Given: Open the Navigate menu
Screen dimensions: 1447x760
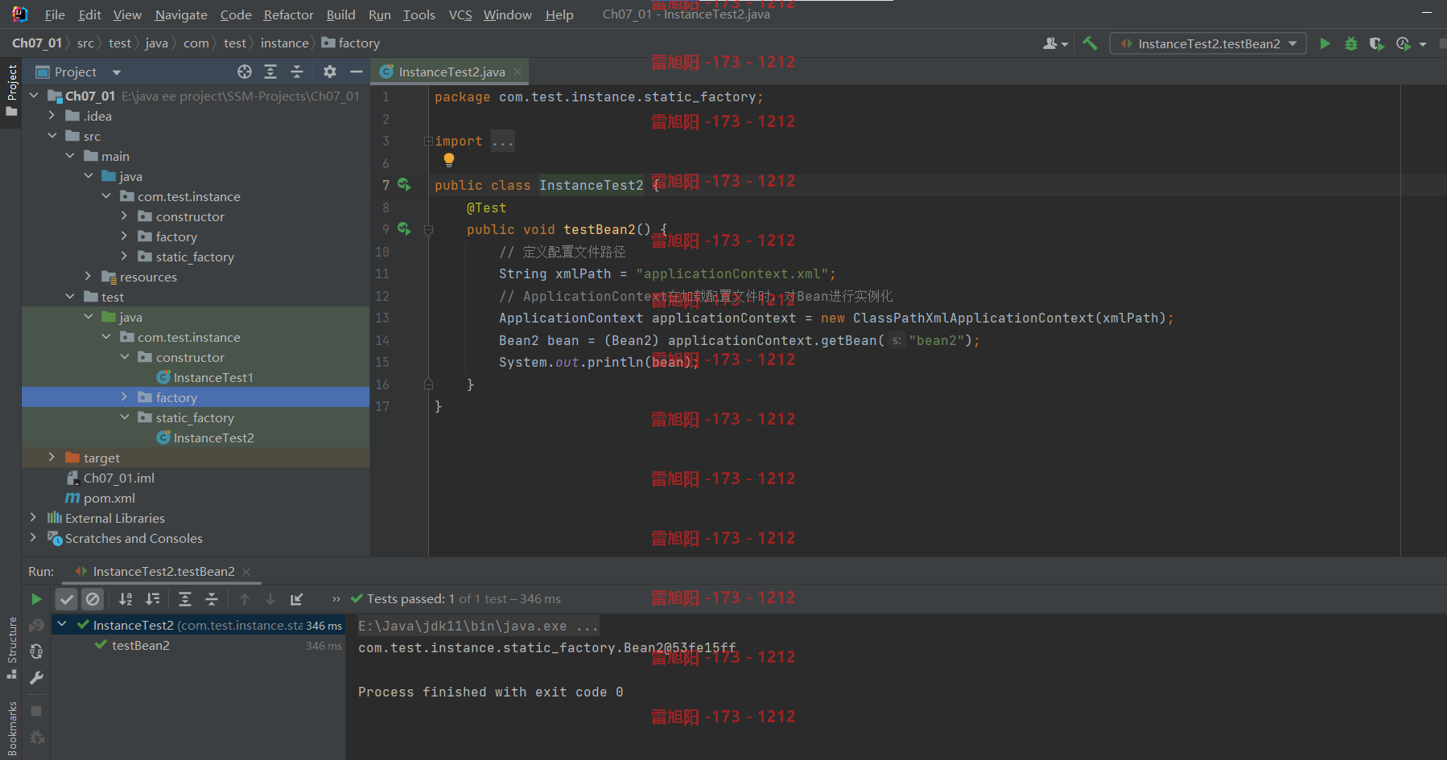Looking at the screenshot, I should click(181, 14).
